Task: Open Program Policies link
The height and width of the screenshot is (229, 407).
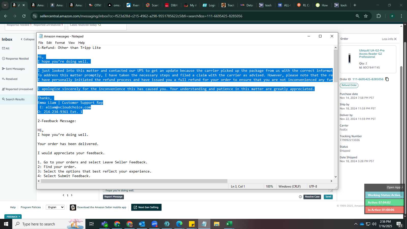Action: 31,207
